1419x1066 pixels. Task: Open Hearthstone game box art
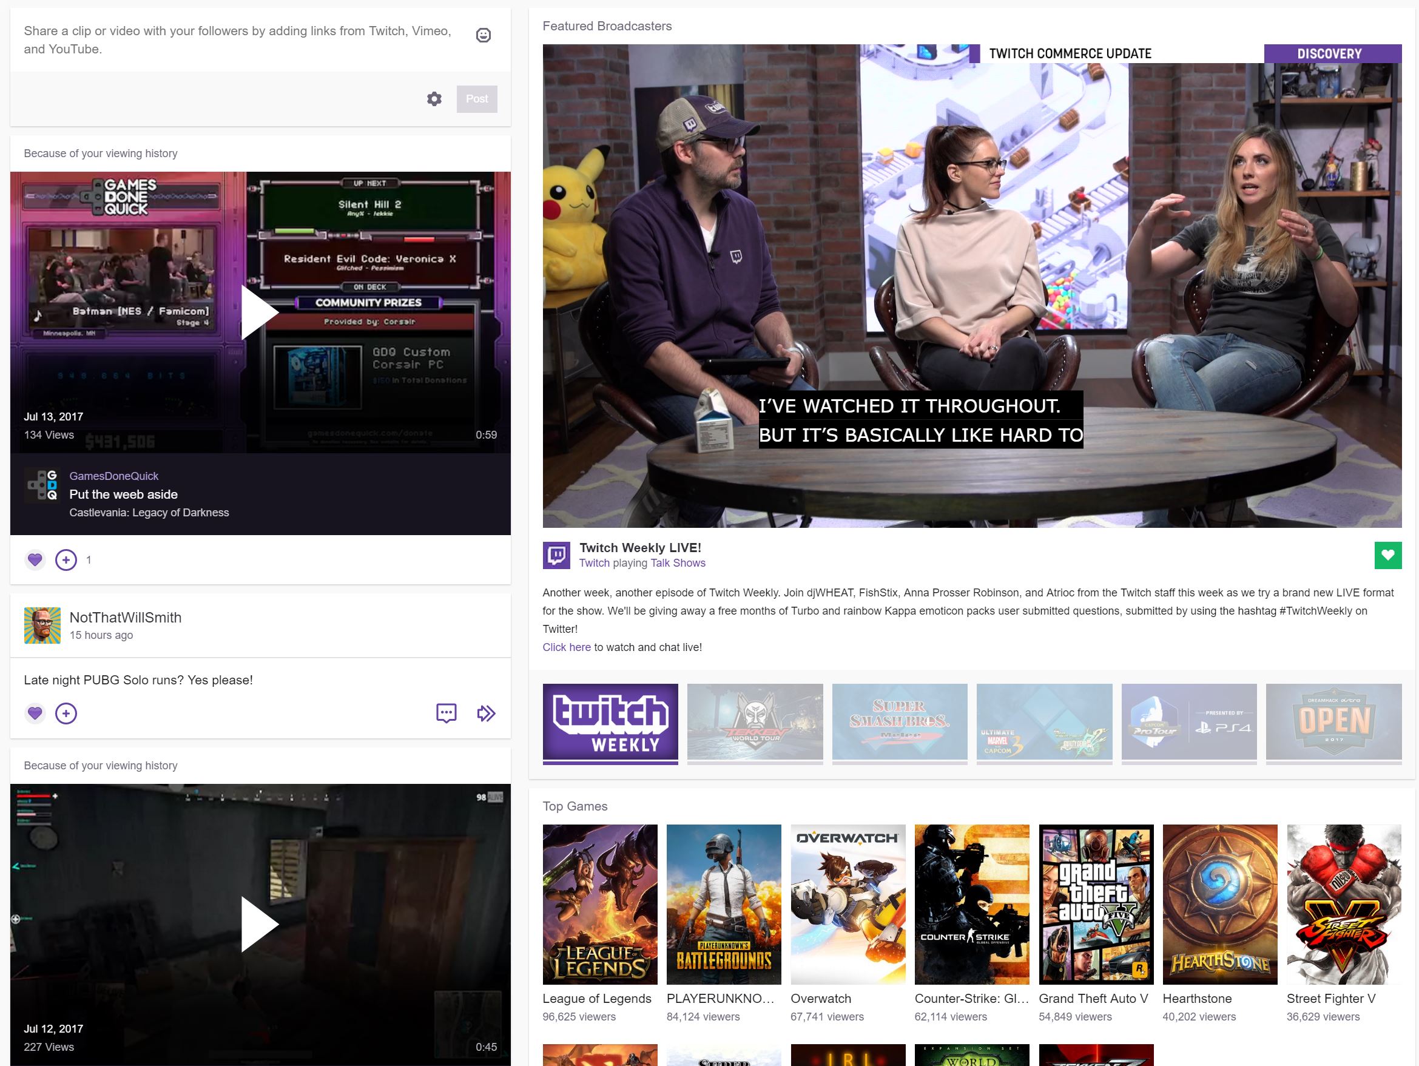coord(1220,905)
